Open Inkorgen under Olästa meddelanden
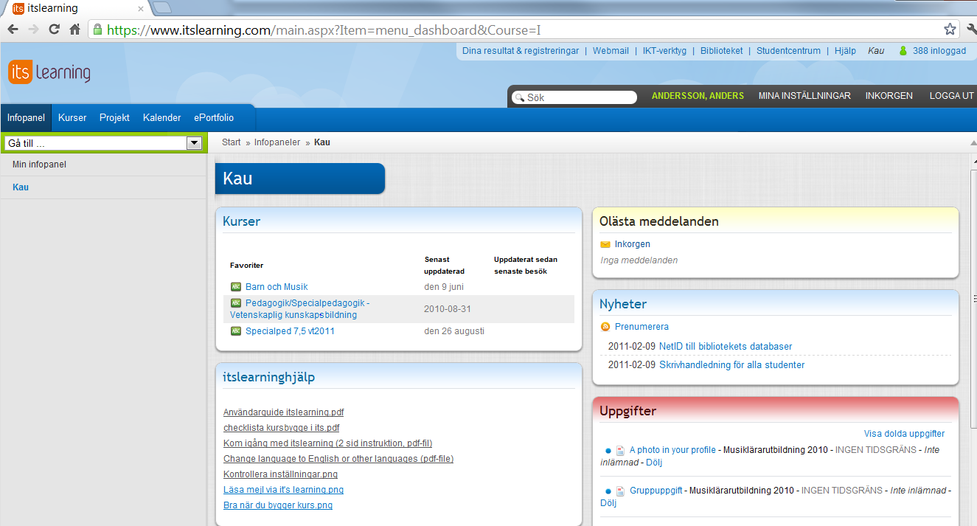The width and height of the screenshot is (977, 526). tap(633, 244)
